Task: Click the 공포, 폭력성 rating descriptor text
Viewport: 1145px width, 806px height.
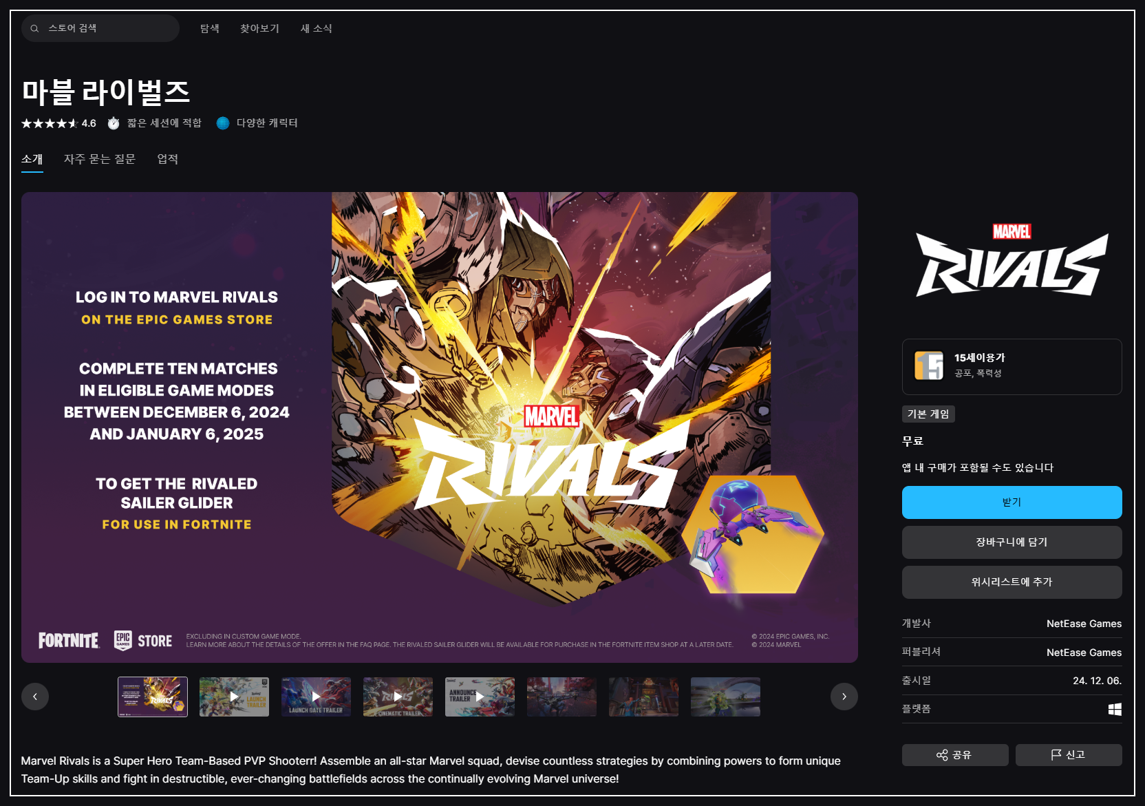Action: (978, 373)
